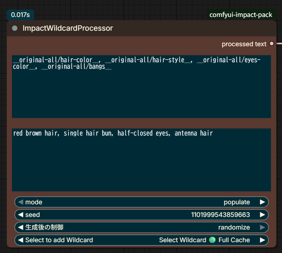The width and height of the screenshot is (282, 253).
Task: Click right arrow of Select to add Wildcard
Action: click(x=263, y=240)
